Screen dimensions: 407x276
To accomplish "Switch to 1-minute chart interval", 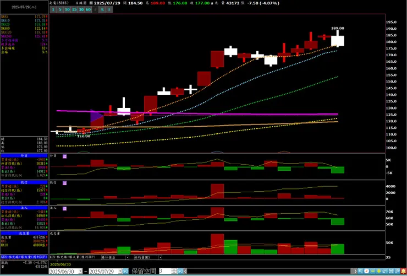I will tap(53, 9).
